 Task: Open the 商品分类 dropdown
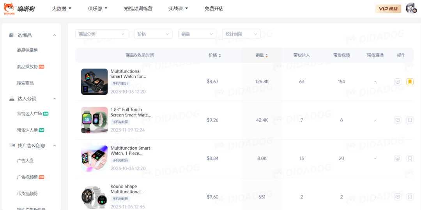[x=102, y=34]
